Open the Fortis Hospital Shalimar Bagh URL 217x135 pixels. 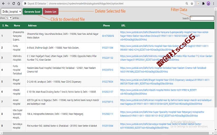[164, 48]
